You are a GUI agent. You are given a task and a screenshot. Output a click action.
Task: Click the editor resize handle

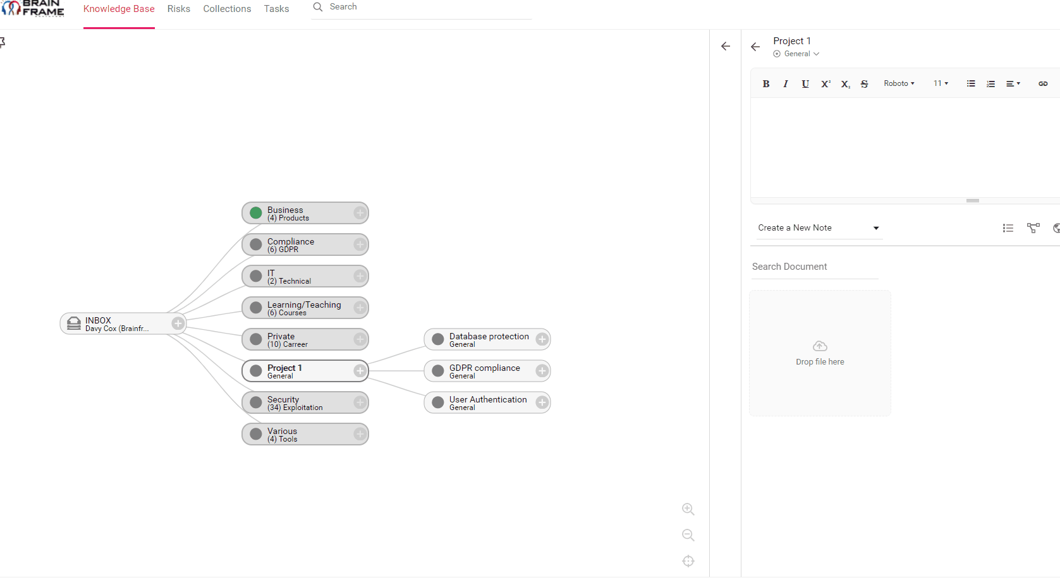point(973,200)
